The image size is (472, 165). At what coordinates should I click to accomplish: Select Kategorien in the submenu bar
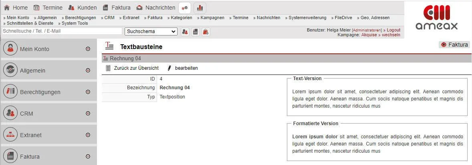(x=181, y=18)
